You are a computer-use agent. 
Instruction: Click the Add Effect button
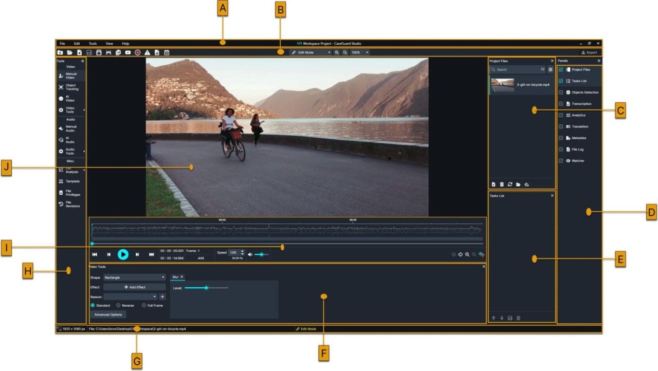click(134, 287)
